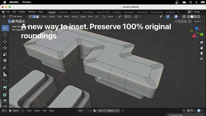Click the pin icon in shader editor header
This screenshot has width=206, height=116.
point(123,111)
